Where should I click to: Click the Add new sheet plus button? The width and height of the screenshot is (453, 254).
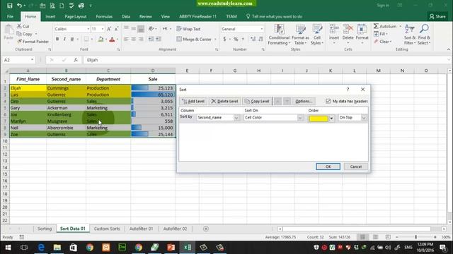[x=206, y=229]
